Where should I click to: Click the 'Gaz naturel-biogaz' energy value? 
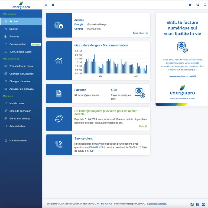coord(97,24)
